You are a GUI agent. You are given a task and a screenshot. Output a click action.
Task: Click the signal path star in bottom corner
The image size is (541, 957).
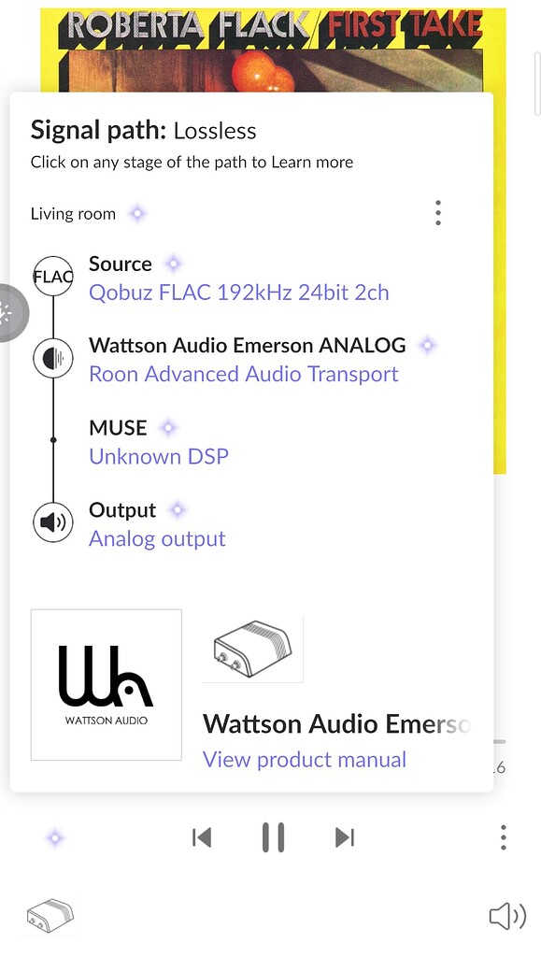(x=54, y=838)
